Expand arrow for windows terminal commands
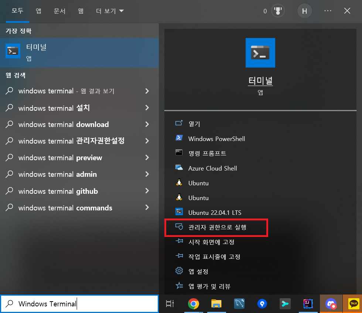The image size is (362, 313). click(x=147, y=207)
